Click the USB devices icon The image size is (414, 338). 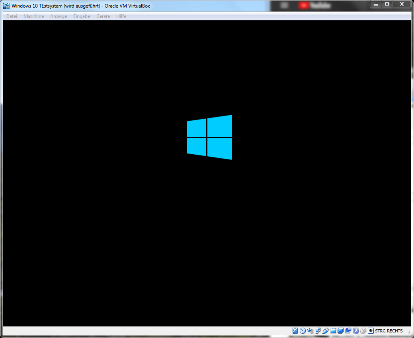[325, 331]
